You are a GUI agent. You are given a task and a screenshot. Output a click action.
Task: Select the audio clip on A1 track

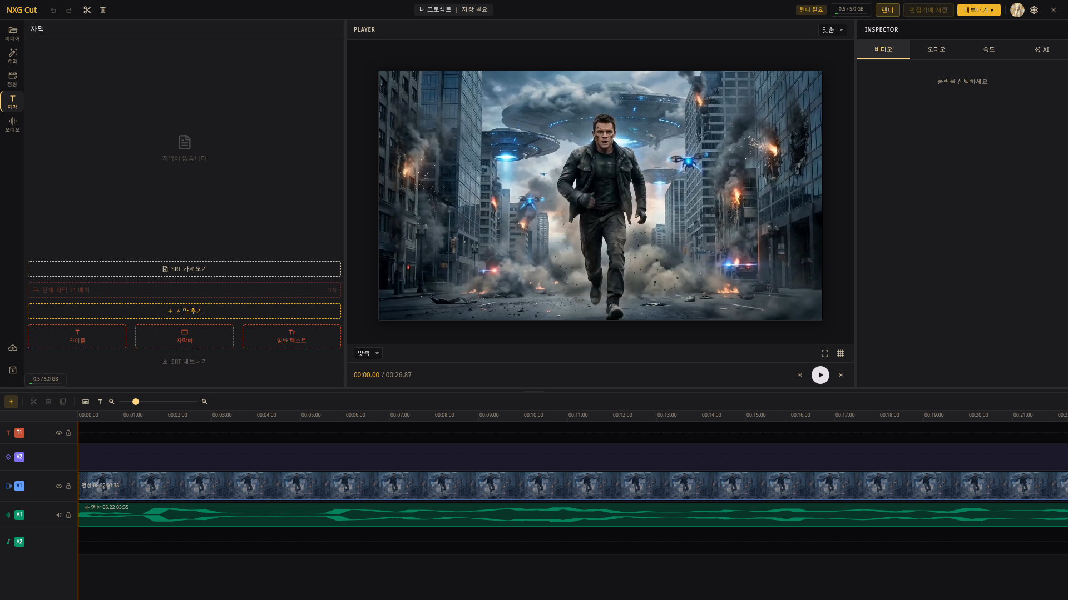point(573,515)
